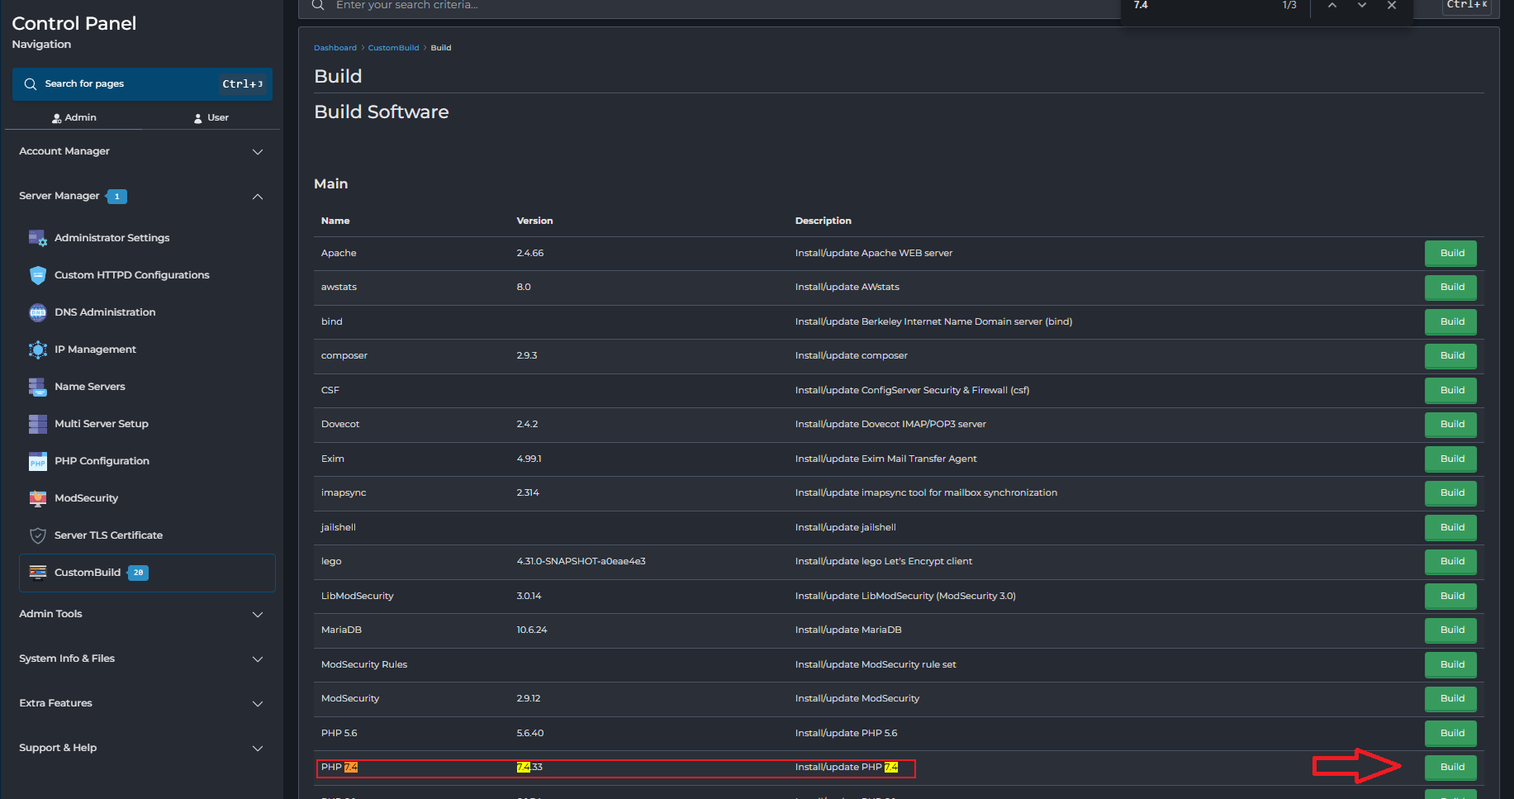The height and width of the screenshot is (799, 1514).
Task: Click Build button for Apache
Action: click(x=1451, y=254)
